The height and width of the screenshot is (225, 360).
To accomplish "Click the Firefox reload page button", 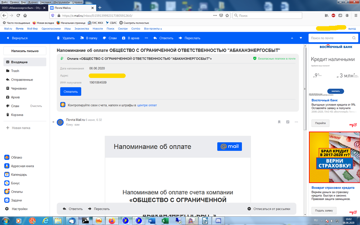I will tap(18, 16).
